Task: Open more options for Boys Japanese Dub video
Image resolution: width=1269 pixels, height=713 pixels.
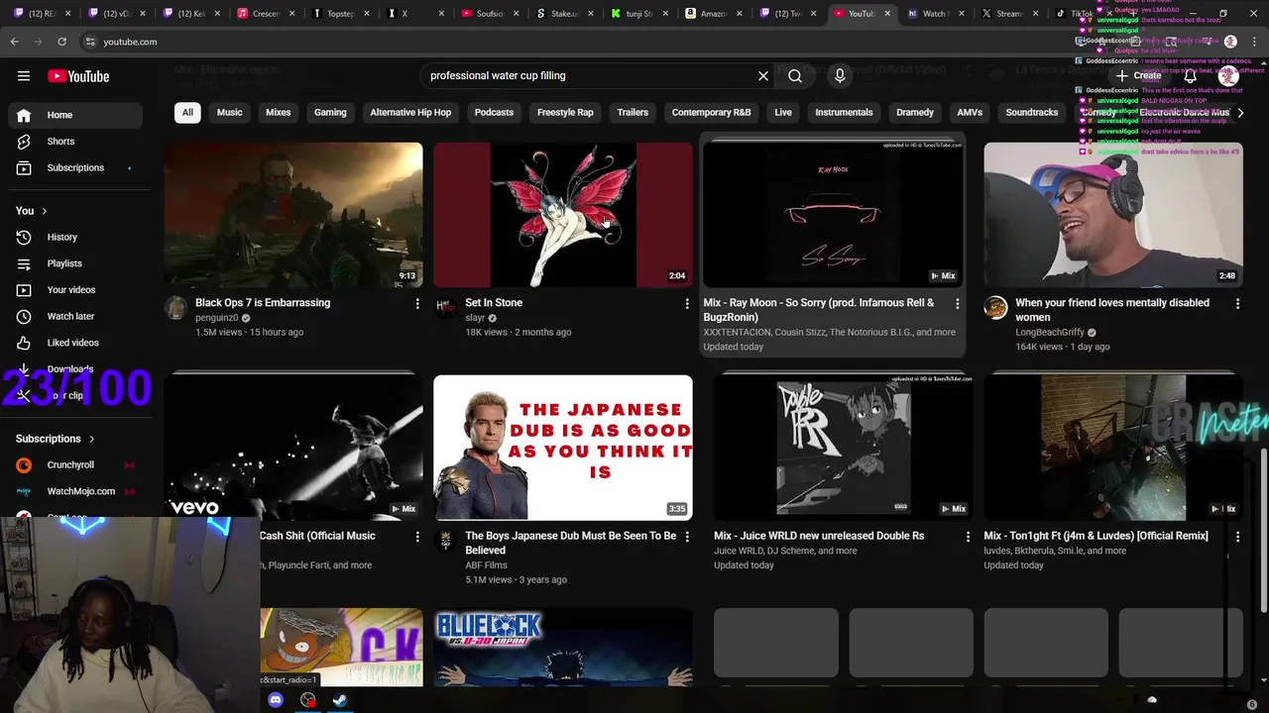Action: coord(687,537)
